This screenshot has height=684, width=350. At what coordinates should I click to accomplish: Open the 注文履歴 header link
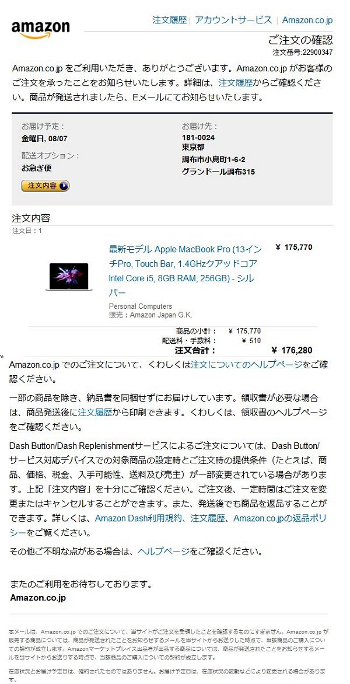(170, 20)
